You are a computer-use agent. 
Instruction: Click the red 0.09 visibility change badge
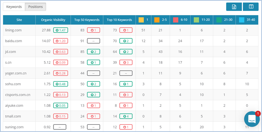(61, 63)
